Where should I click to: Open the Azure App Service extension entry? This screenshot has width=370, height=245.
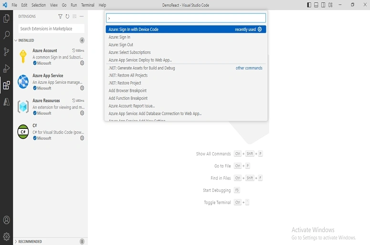tap(51, 82)
